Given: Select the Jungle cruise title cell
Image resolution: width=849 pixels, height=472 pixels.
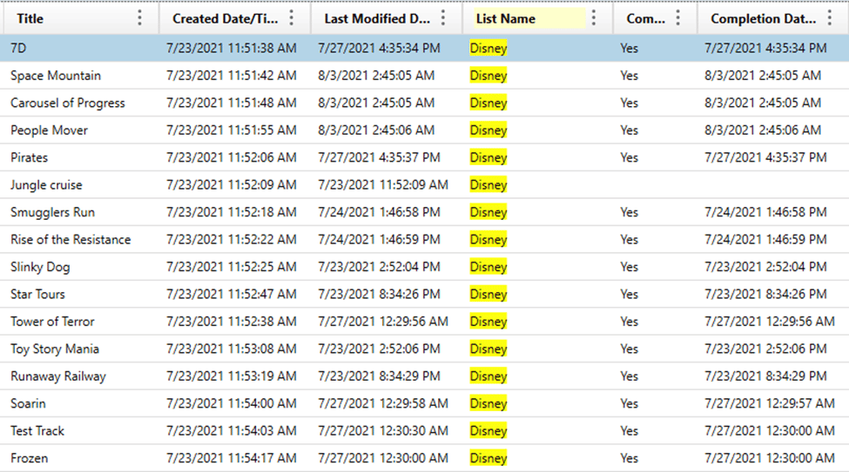Looking at the screenshot, I should (x=46, y=185).
